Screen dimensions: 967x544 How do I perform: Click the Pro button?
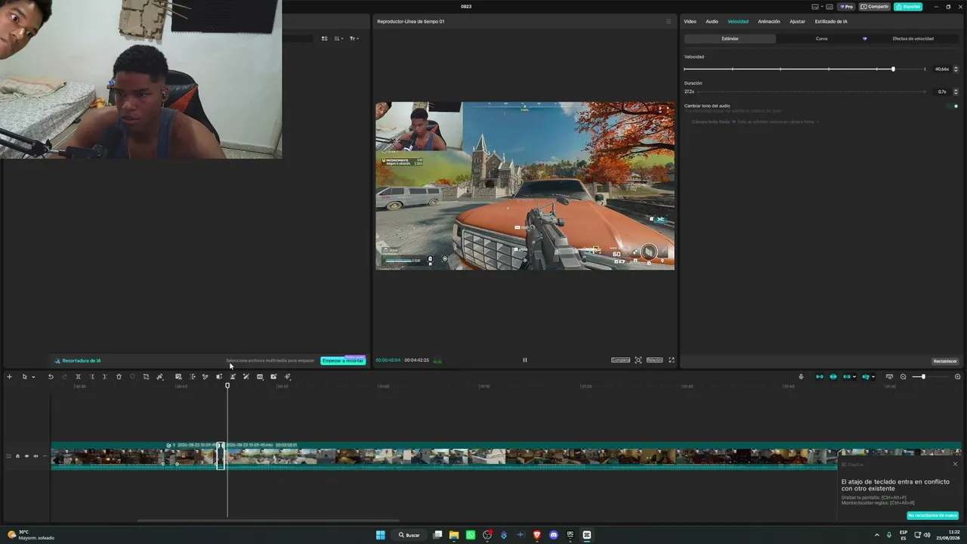[x=845, y=7]
